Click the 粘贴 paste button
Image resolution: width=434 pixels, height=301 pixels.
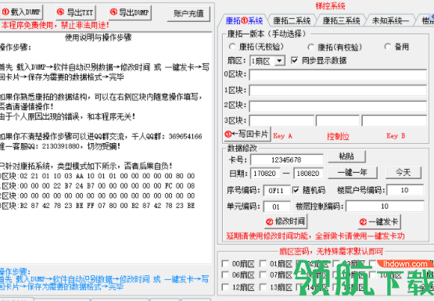(346, 156)
